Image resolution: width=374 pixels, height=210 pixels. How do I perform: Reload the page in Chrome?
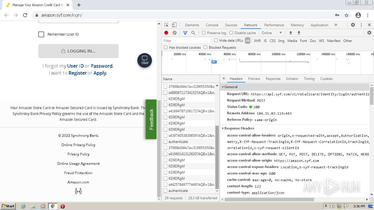[25, 15]
